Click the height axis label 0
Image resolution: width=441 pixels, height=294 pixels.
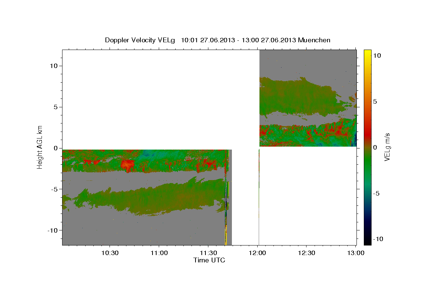coord(57,148)
